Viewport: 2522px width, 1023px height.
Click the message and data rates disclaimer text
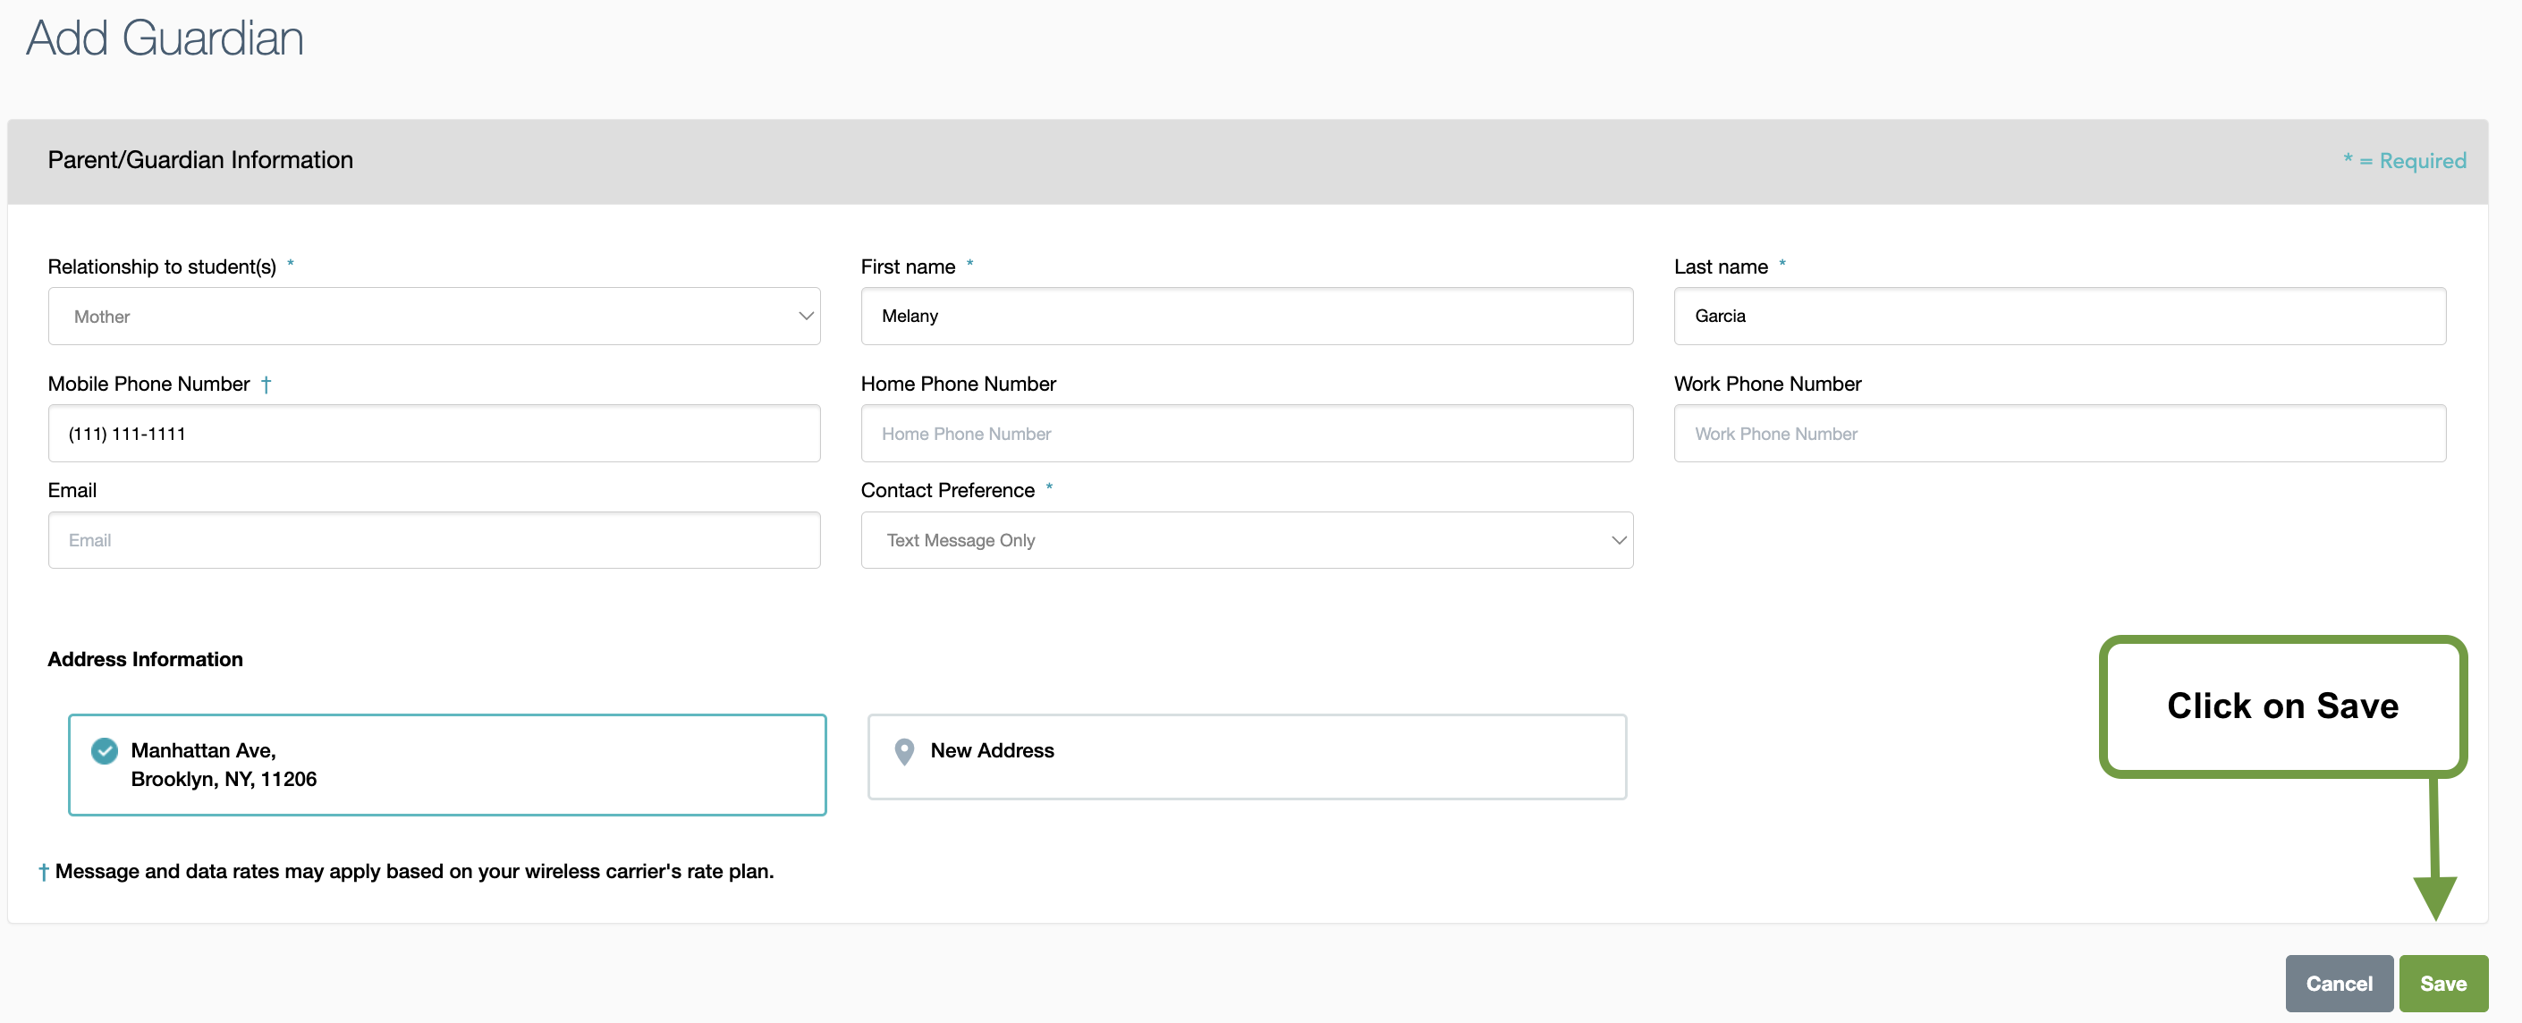pos(406,871)
